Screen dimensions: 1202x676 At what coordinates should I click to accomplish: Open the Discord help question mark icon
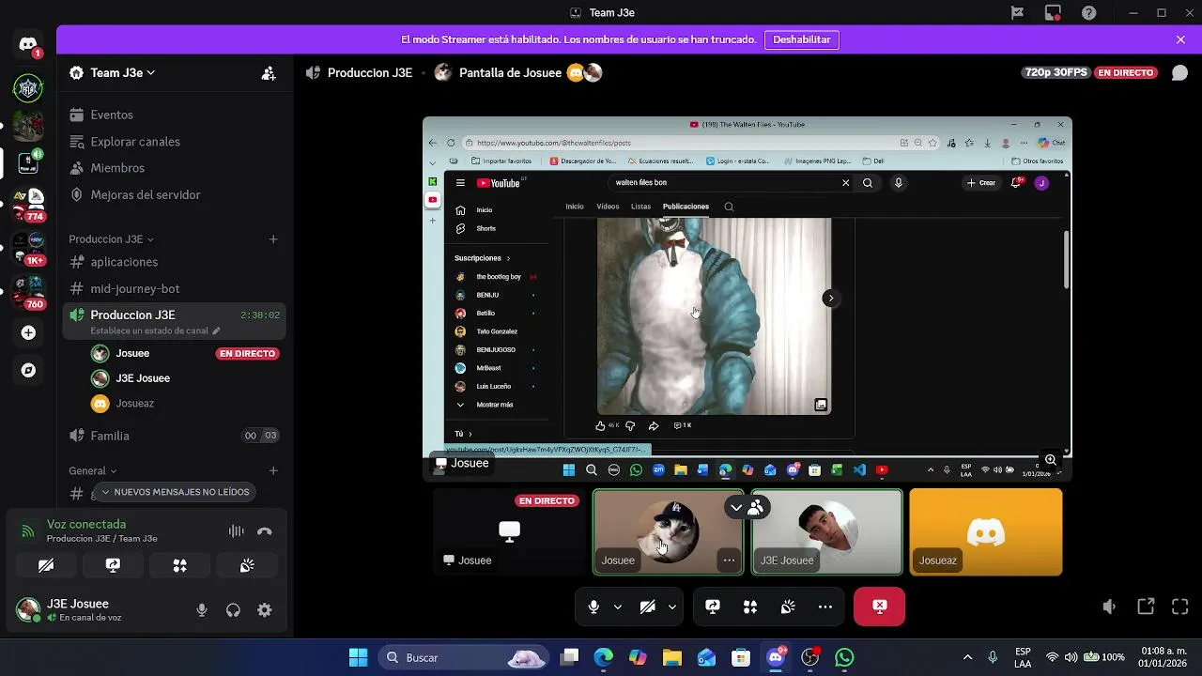point(1089,13)
